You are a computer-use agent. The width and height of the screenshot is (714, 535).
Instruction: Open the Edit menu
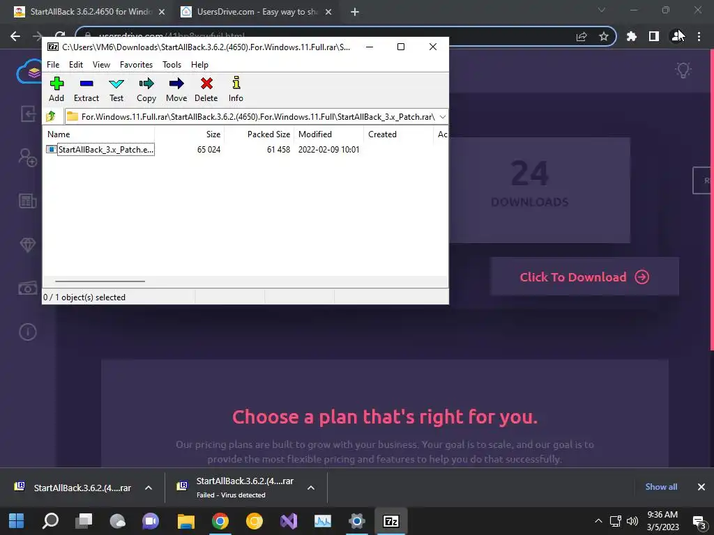pyautogui.click(x=75, y=65)
